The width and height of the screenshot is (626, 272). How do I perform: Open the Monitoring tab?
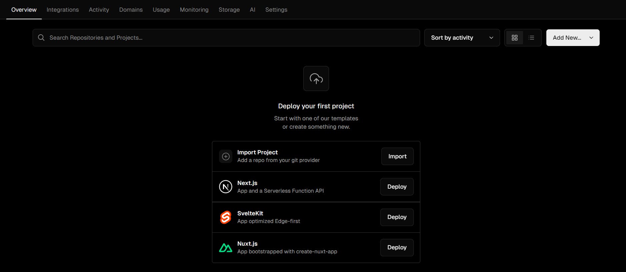click(194, 10)
